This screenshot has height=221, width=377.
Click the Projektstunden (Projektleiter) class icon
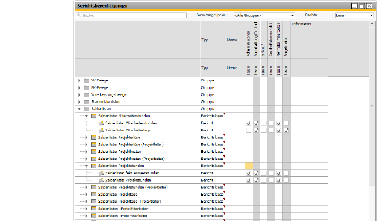[x=93, y=187]
